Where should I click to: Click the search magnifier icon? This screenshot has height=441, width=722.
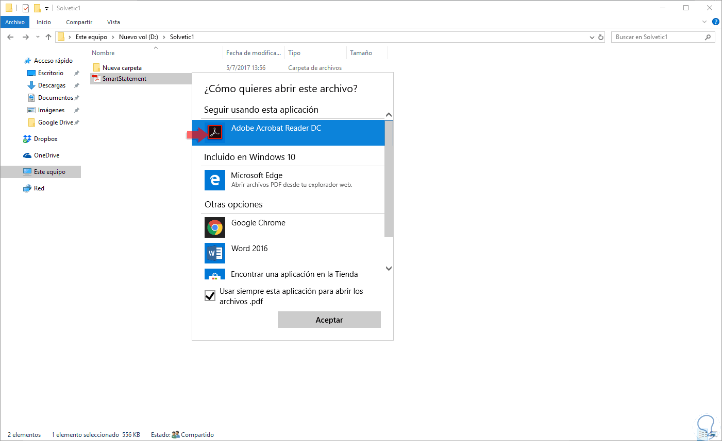click(708, 37)
